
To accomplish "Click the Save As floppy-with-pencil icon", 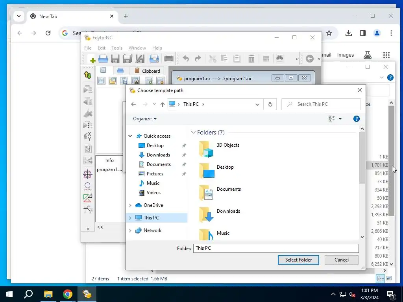I will click(140, 59).
